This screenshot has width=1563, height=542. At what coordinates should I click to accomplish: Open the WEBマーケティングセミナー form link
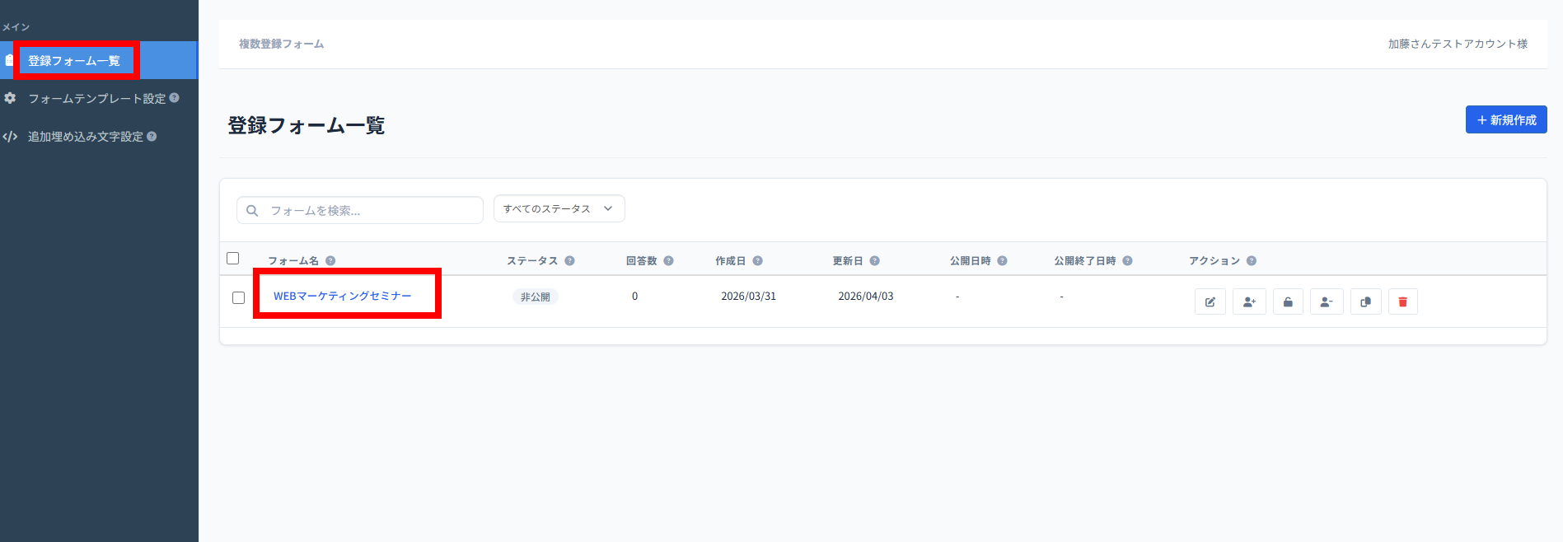click(x=342, y=296)
